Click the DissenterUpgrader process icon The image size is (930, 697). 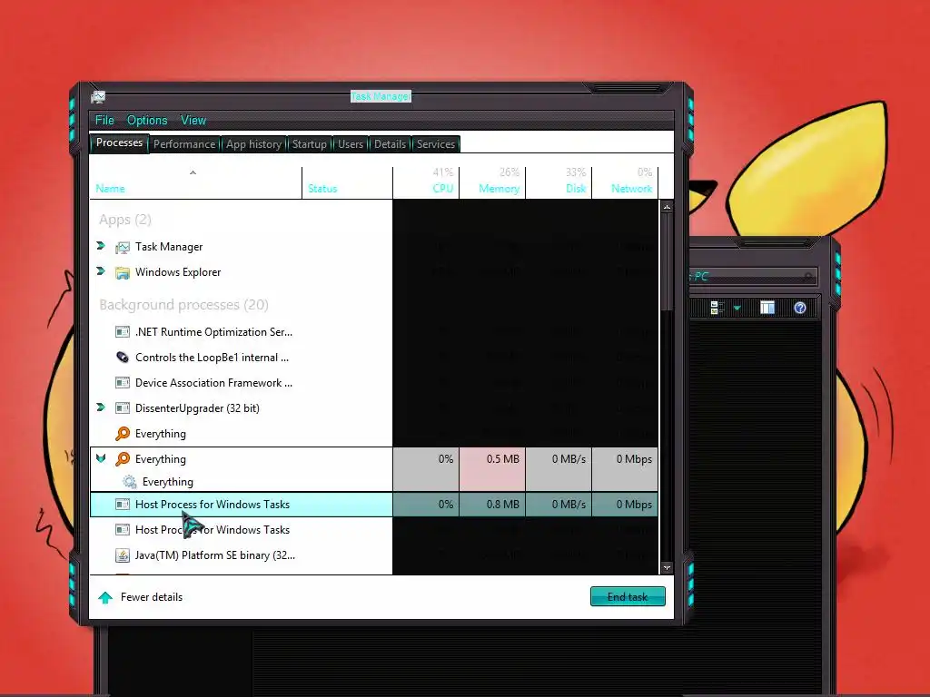coord(123,408)
